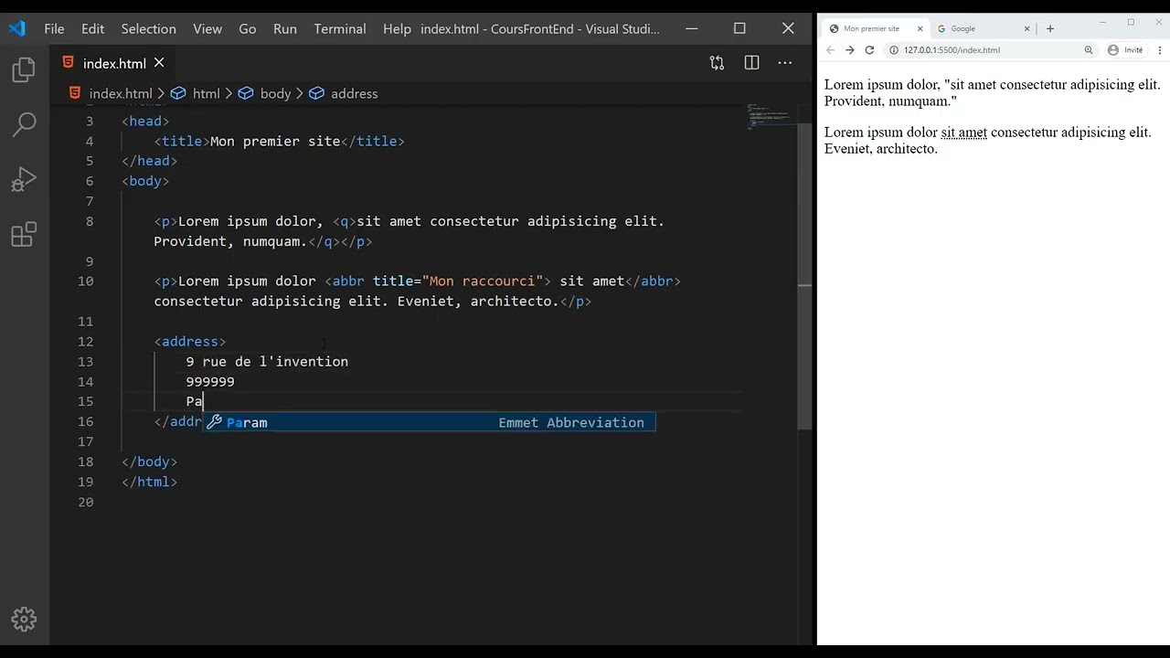1170x658 pixels.
Task: Open the Run and Debug view
Action: click(x=25, y=179)
